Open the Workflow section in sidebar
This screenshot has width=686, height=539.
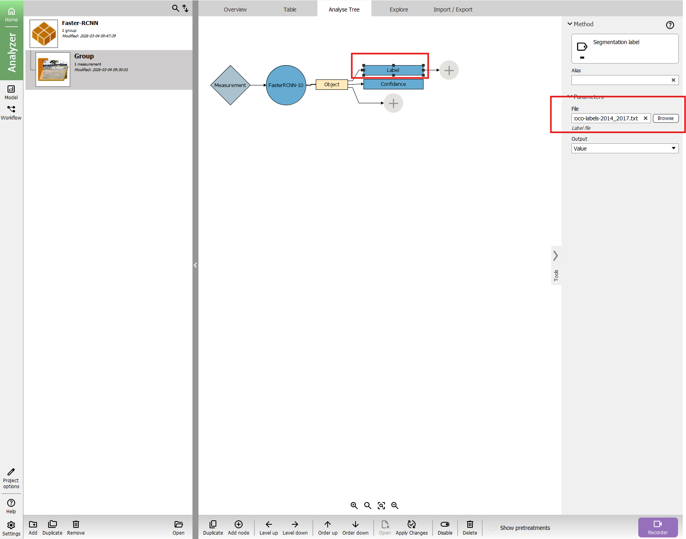(x=11, y=112)
